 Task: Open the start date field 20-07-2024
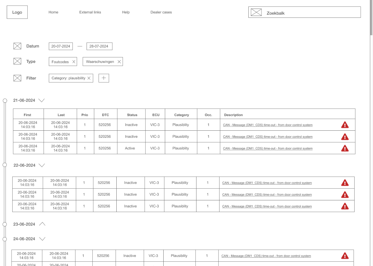coord(61,46)
